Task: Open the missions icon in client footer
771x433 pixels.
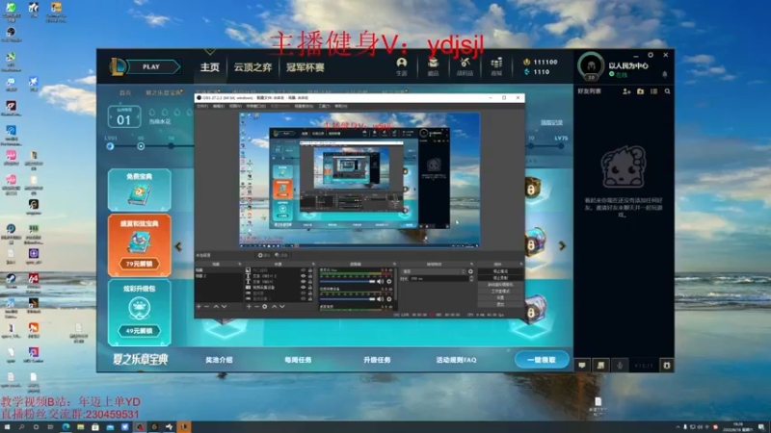Action: [600, 366]
